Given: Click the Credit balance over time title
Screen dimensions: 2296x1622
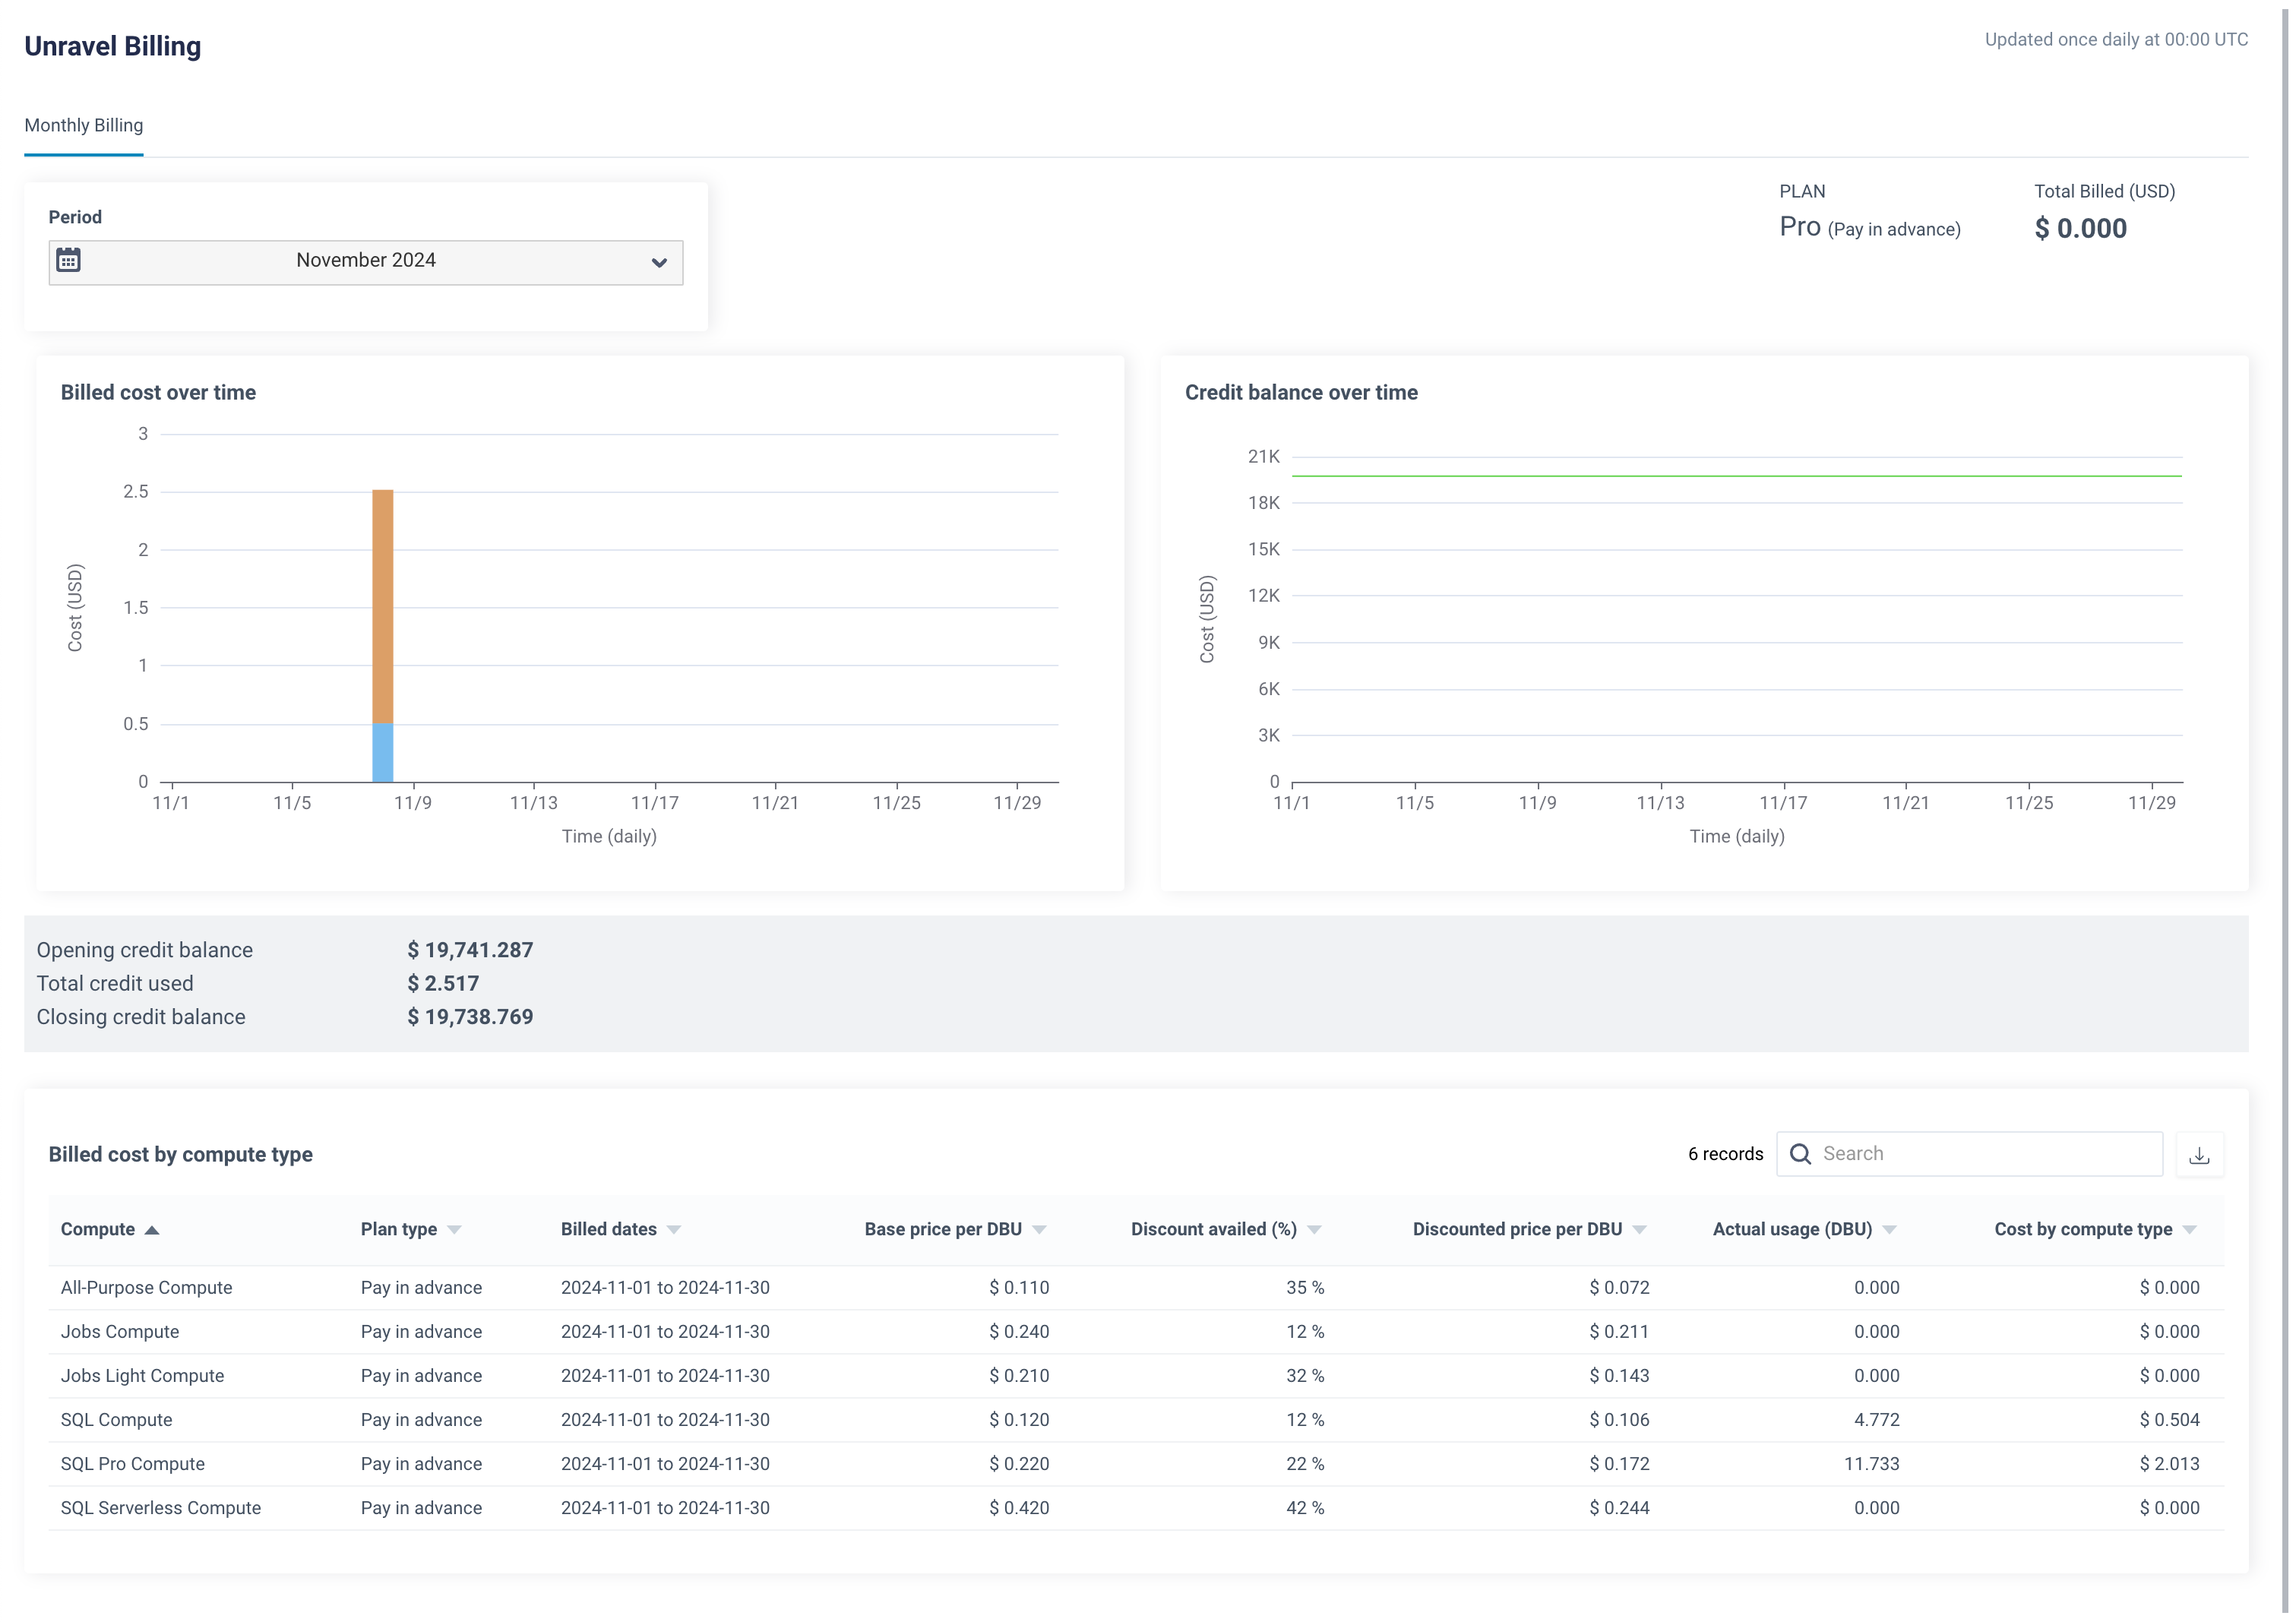Looking at the screenshot, I should 1301,392.
